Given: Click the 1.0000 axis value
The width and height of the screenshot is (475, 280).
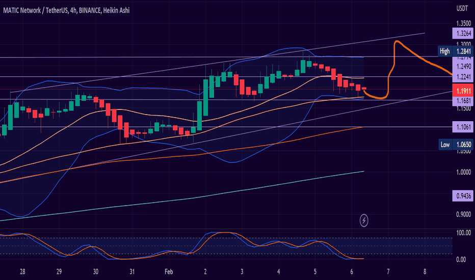Looking at the screenshot, I should [463, 172].
